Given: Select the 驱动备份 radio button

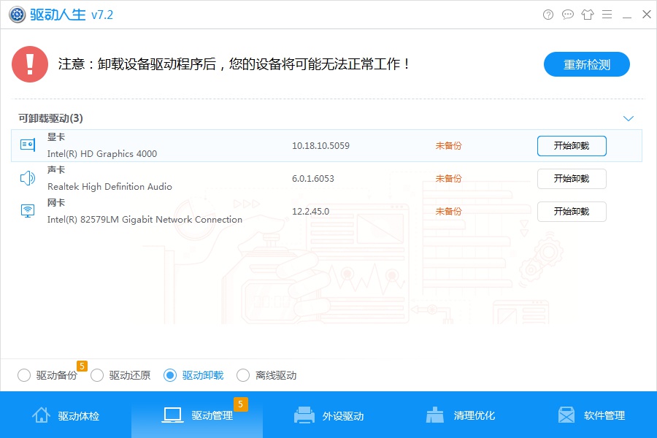Looking at the screenshot, I should 24,374.
